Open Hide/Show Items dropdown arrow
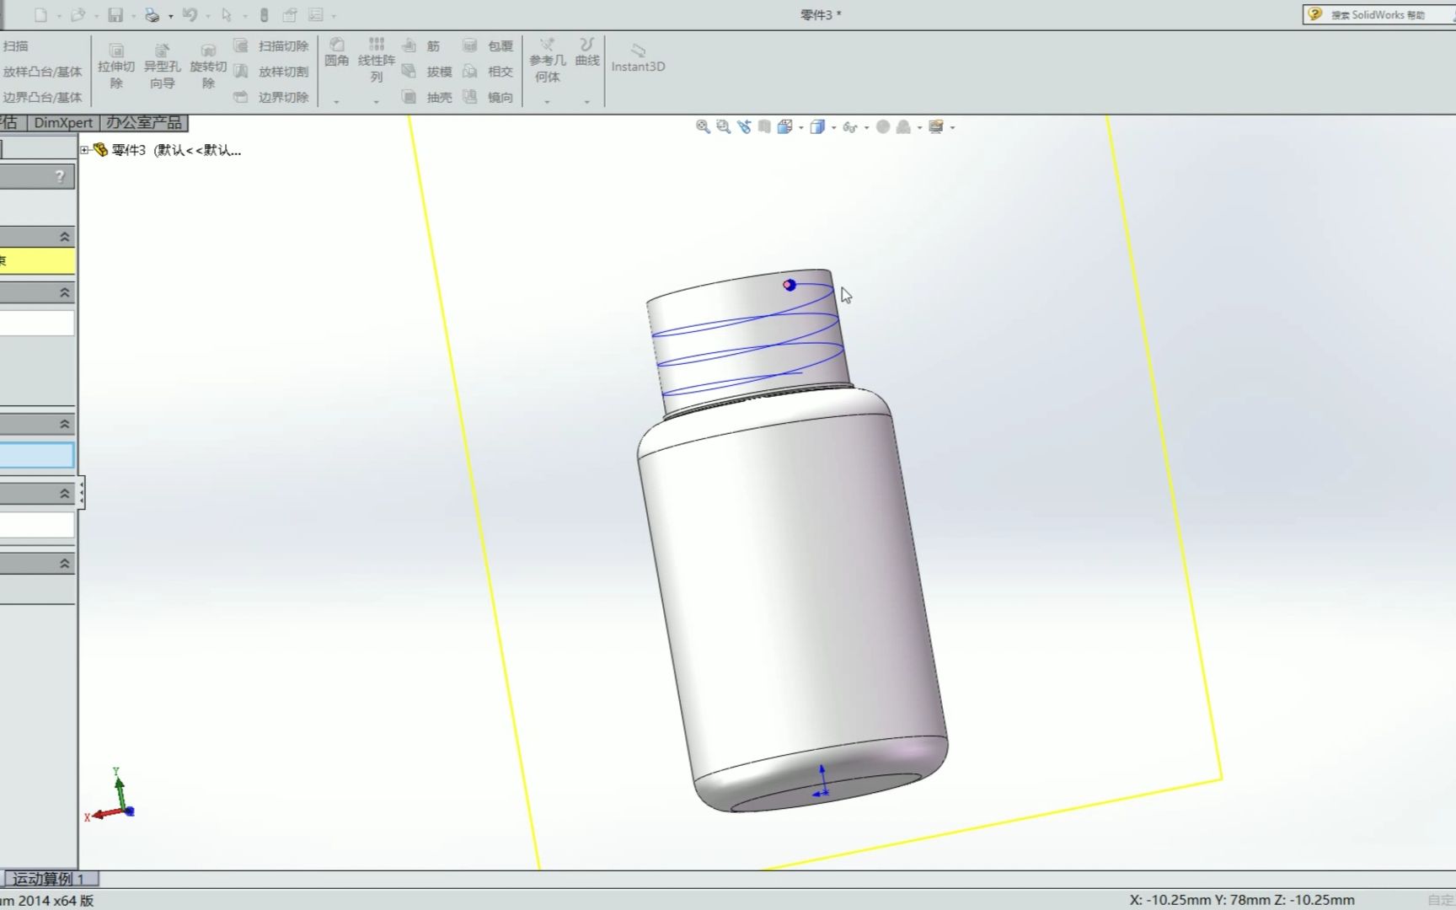 pyautogui.click(x=866, y=127)
